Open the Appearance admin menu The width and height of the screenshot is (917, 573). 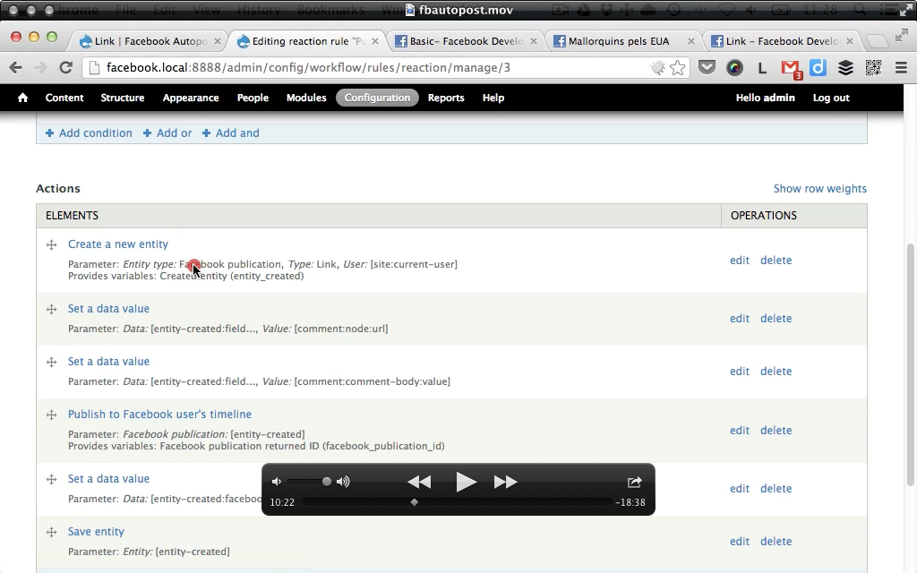(x=191, y=98)
